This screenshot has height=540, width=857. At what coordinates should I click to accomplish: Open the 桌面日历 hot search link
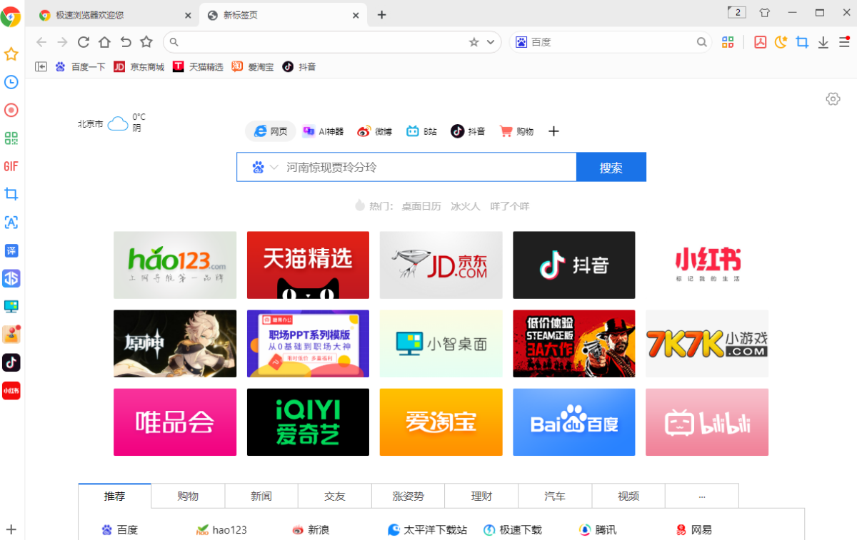420,205
